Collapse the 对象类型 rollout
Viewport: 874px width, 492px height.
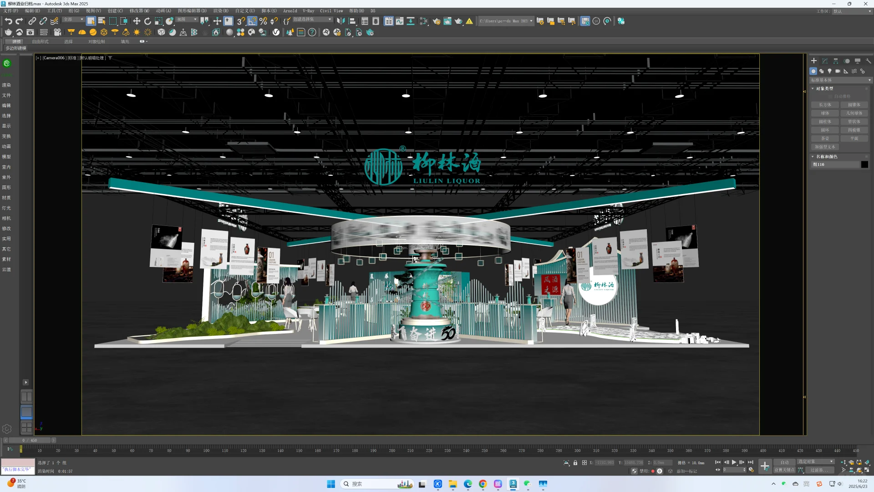(825, 88)
